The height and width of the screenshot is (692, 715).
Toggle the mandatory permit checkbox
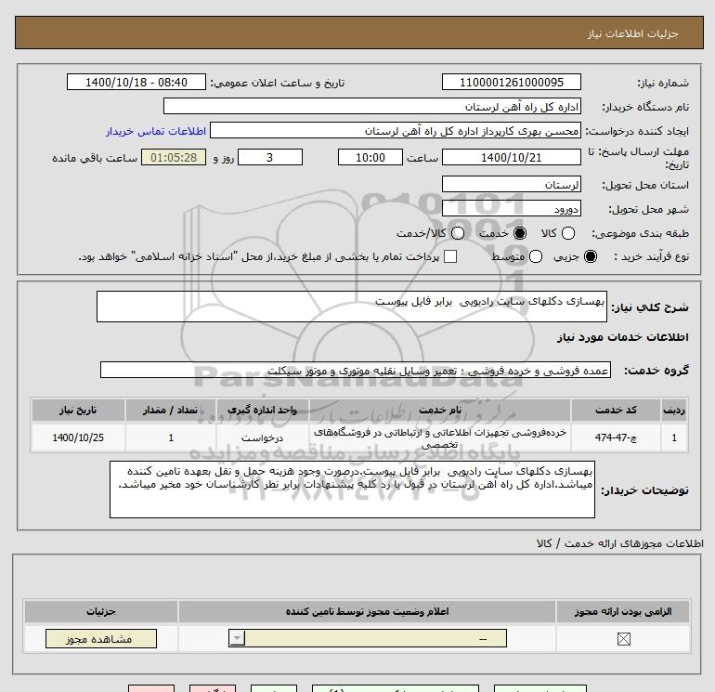[x=623, y=639]
